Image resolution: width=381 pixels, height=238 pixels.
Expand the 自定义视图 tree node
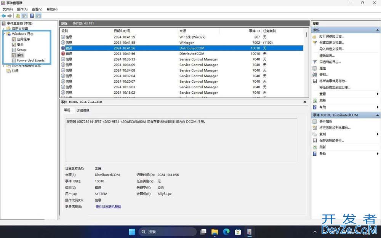(3, 29)
